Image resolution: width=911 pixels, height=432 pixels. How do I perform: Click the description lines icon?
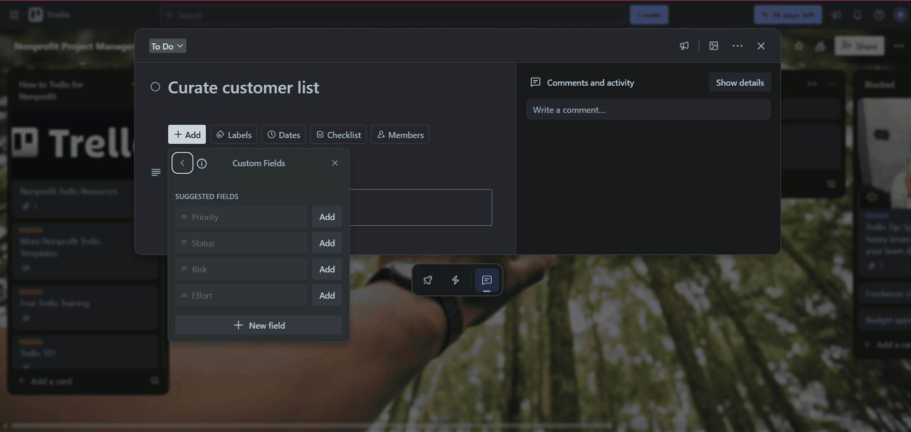point(156,172)
